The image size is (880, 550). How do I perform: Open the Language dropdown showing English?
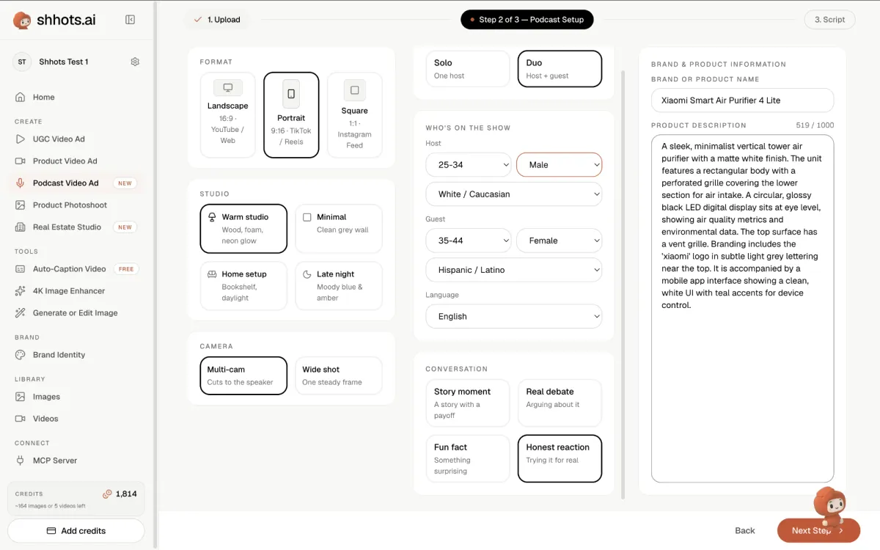point(514,316)
